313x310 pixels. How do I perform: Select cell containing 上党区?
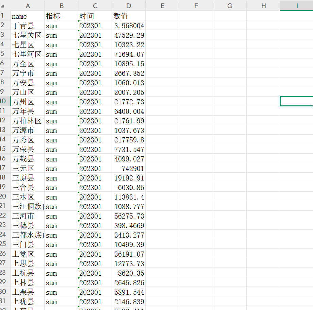tap(28, 254)
